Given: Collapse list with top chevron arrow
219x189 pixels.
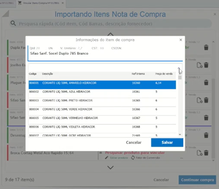Looking at the screenshot, I should [110, 34].
